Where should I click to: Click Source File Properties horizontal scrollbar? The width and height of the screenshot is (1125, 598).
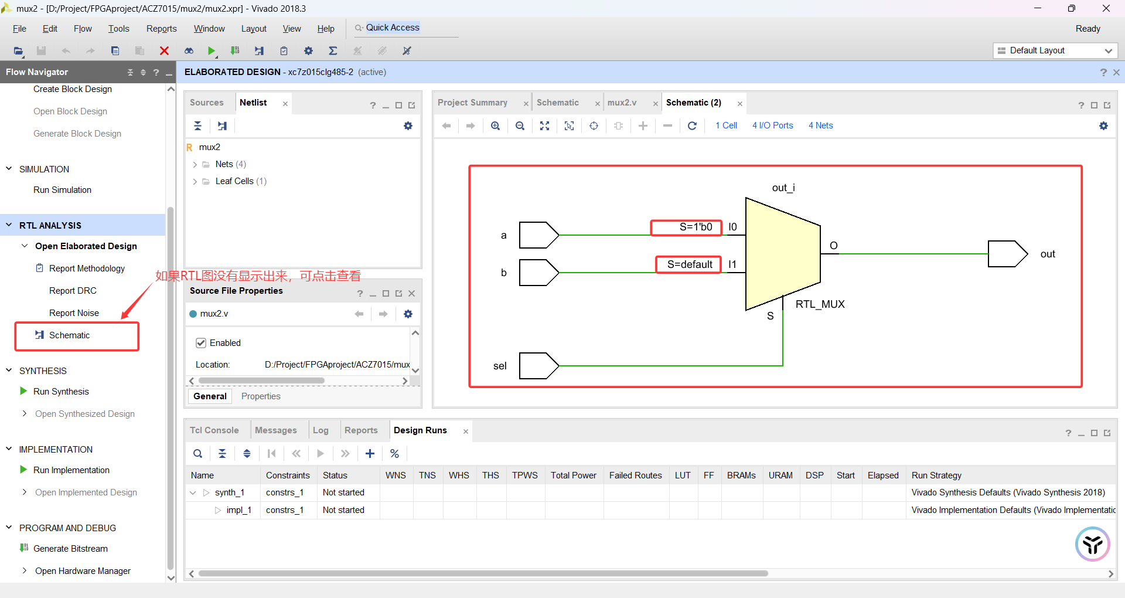261,380
